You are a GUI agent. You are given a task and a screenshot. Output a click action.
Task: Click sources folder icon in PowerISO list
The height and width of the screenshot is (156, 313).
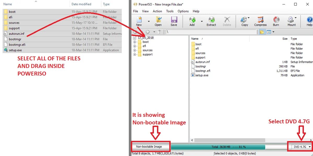click(x=193, y=53)
